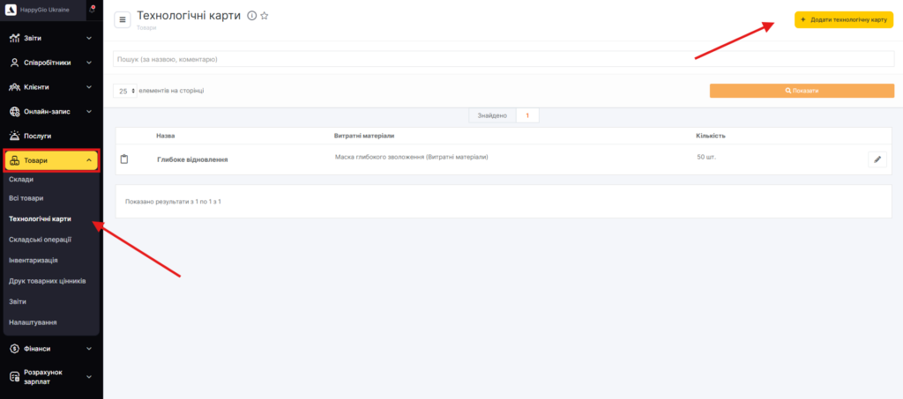Click the Розрахунок зарплат icon
Screen dimensions: 903x399
(x=15, y=377)
